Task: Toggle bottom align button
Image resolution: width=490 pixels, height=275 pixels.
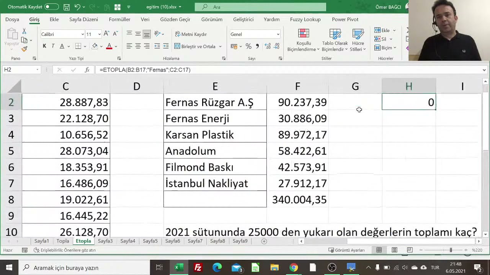Action: pos(147,34)
